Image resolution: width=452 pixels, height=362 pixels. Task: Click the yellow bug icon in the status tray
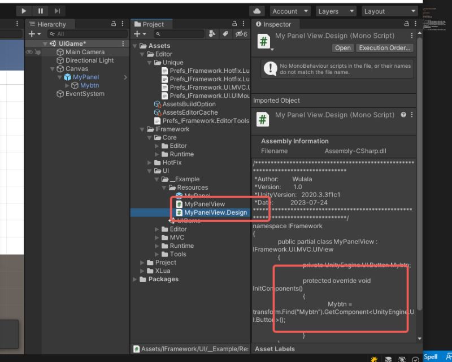(x=374, y=359)
